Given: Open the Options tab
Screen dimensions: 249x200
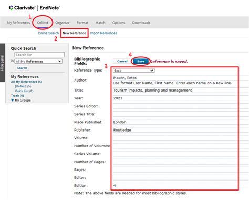Looking at the screenshot, I should point(119,23).
